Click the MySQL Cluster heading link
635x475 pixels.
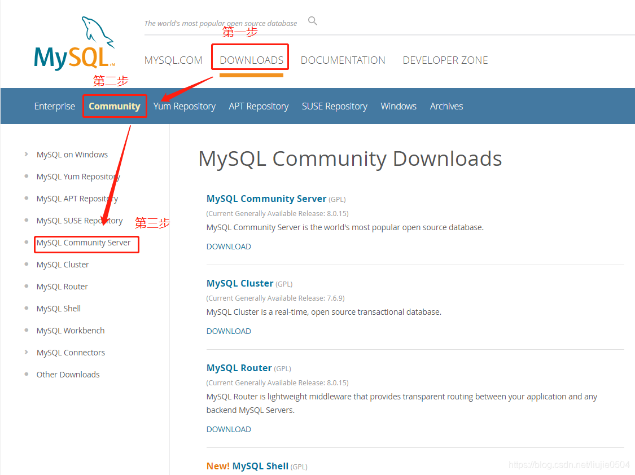240,283
